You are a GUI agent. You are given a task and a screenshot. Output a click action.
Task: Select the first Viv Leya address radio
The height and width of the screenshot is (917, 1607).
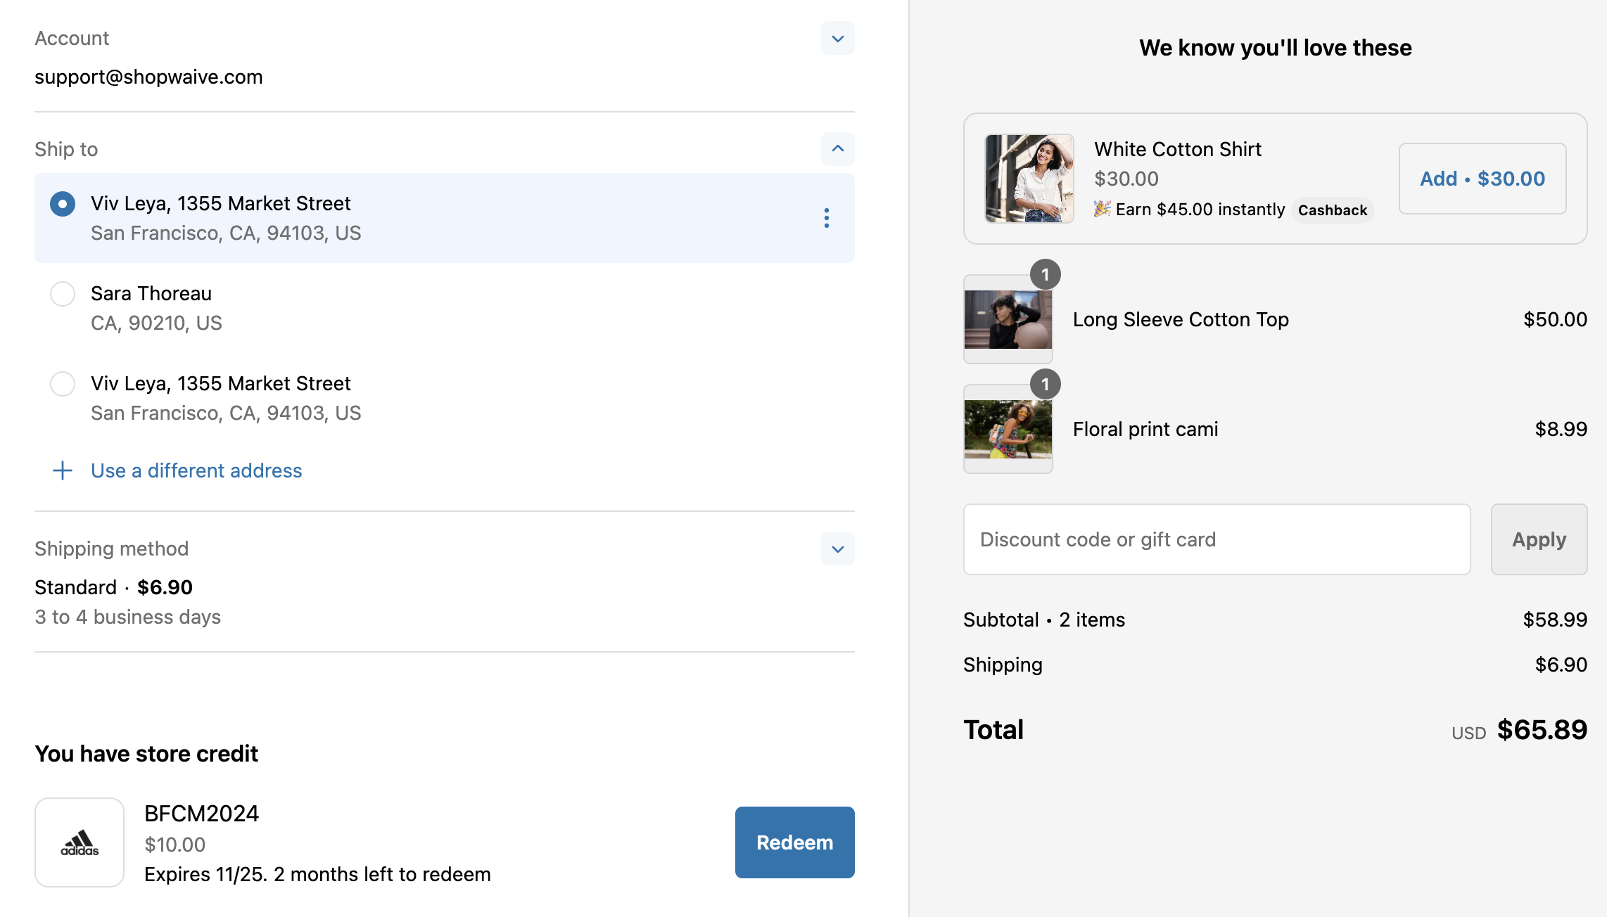[x=63, y=204]
